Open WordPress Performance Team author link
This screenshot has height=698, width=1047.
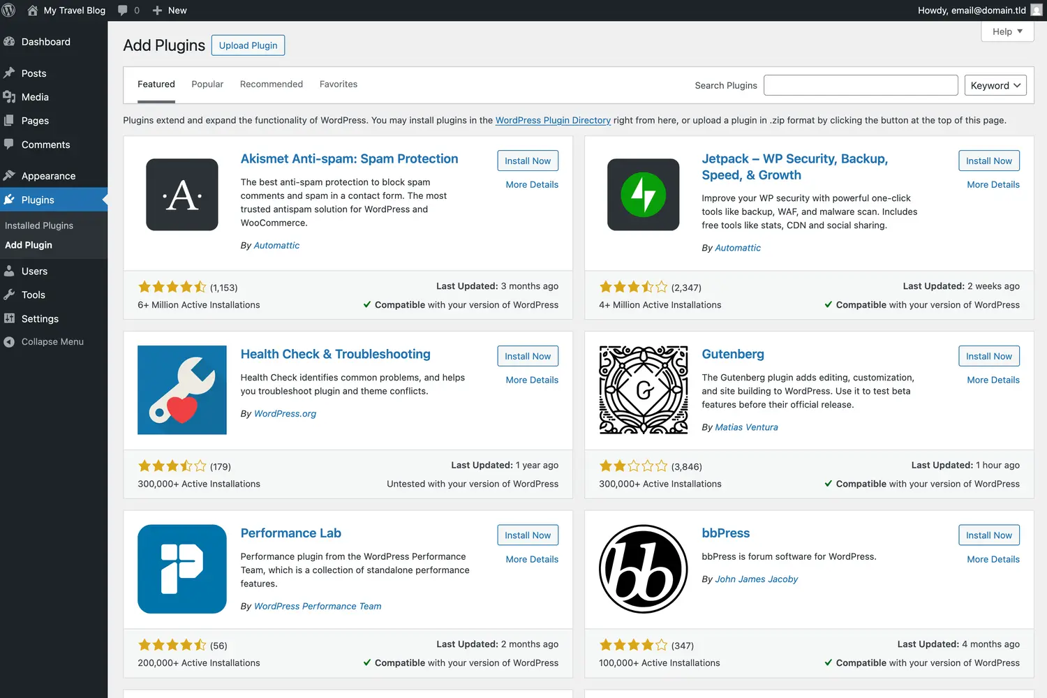click(x=318, y=607)
